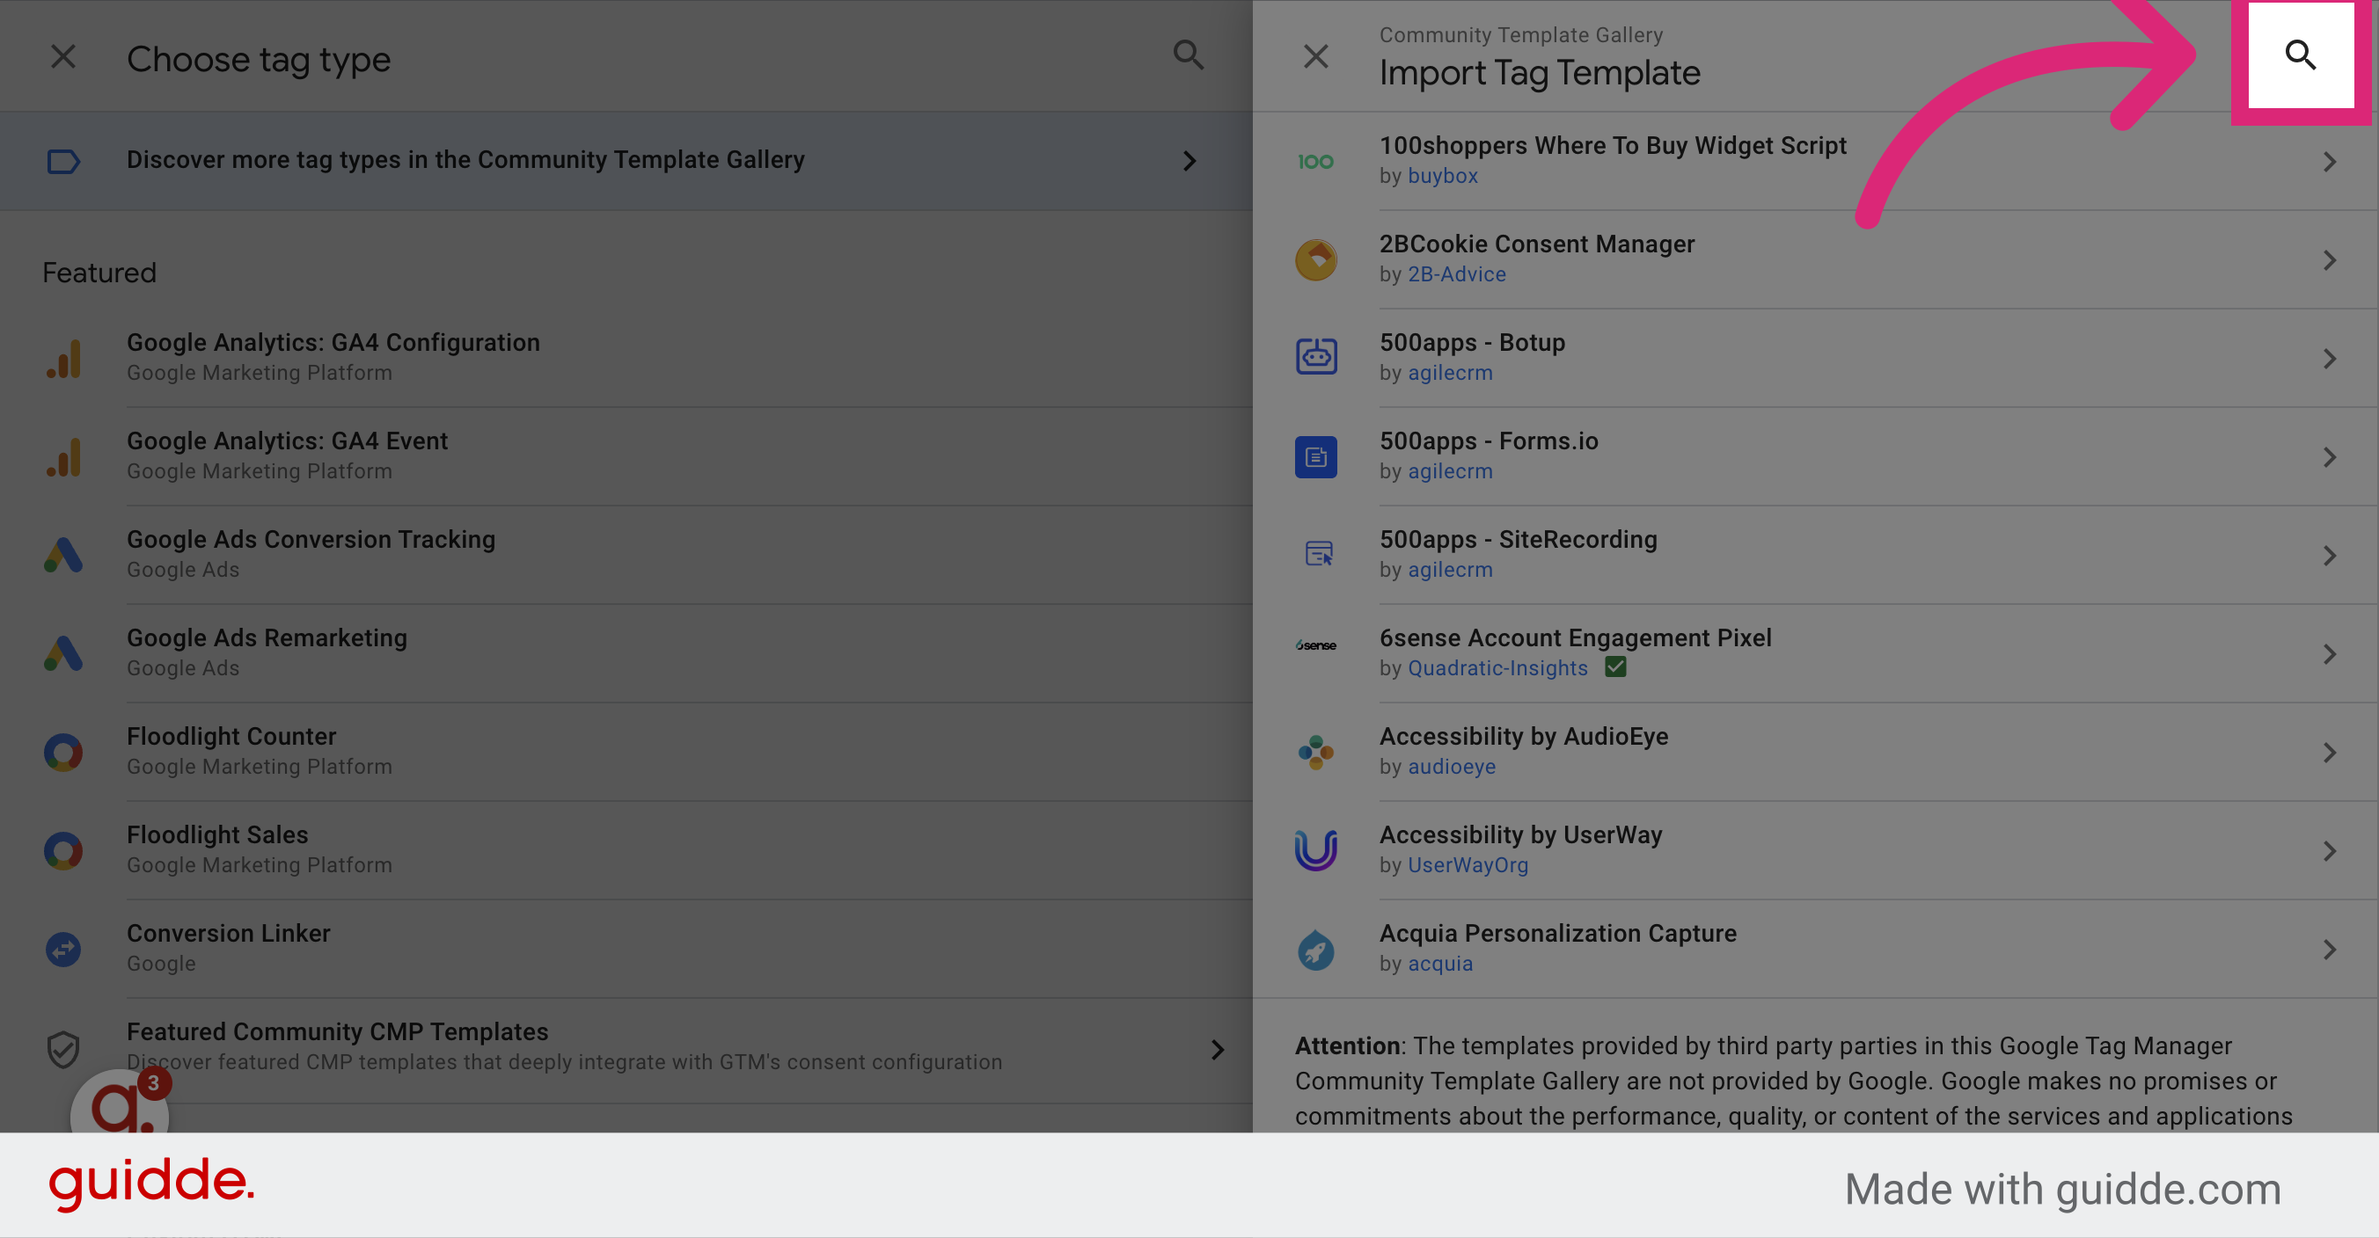The image size is (2379, 1238).
Task: Click shield icon for Featured Community CMP Templates
Action: click(x=62, y=1050)
